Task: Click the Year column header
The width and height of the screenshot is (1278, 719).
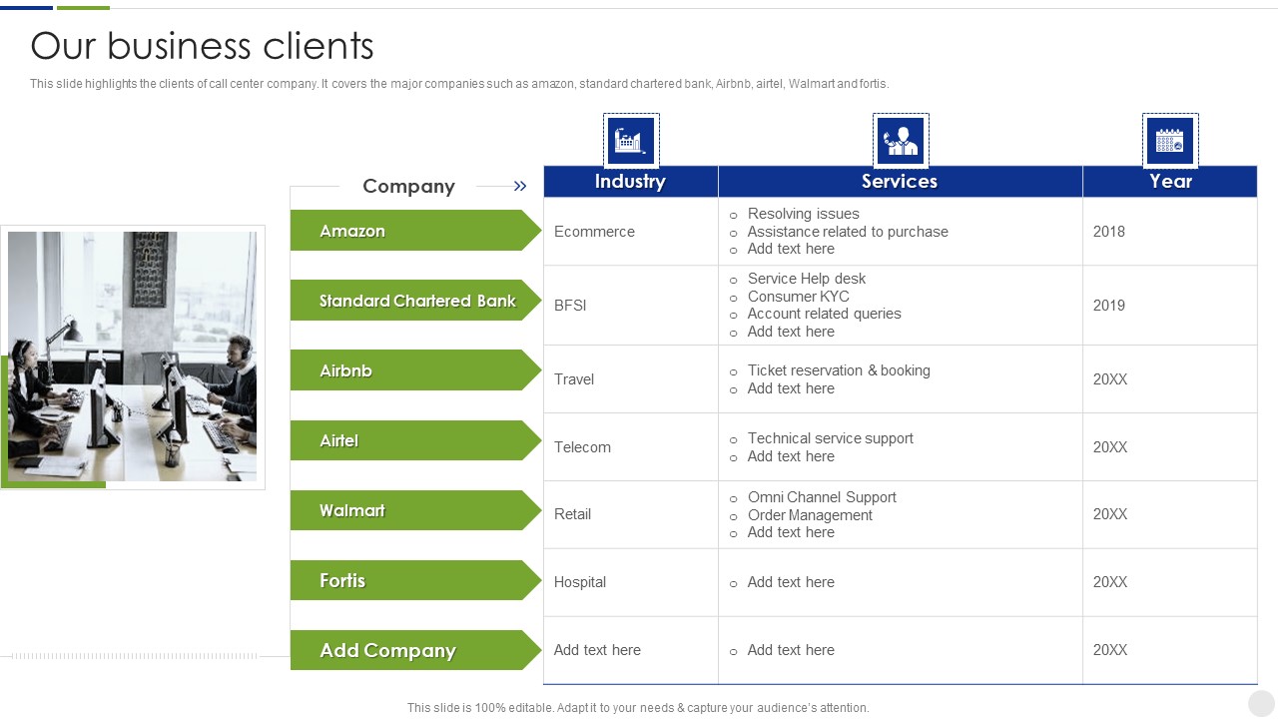Action: [x=1170, y=181]
